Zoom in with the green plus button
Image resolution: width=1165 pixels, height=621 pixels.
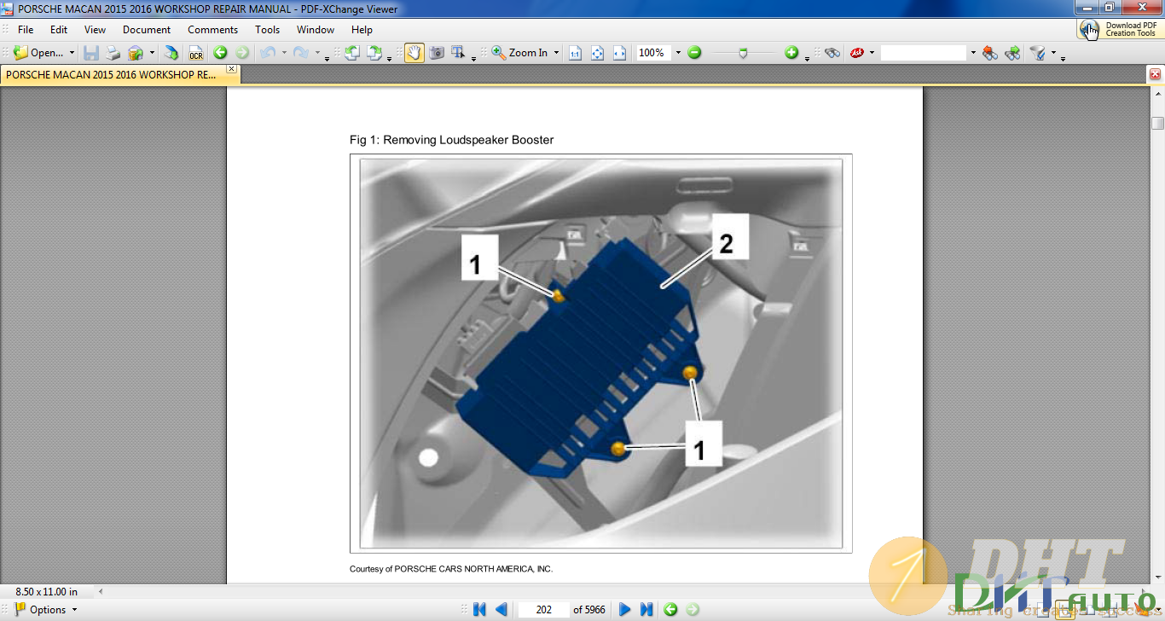tap(791, 53)
